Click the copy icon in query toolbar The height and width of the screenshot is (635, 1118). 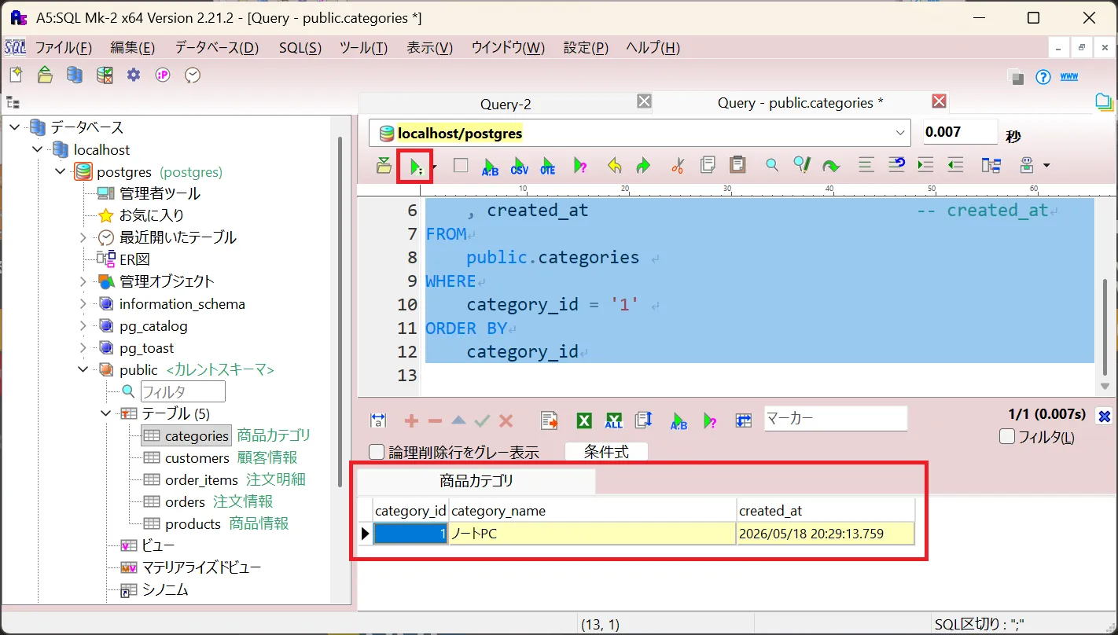pyautogui.click(x=708, y=165)
